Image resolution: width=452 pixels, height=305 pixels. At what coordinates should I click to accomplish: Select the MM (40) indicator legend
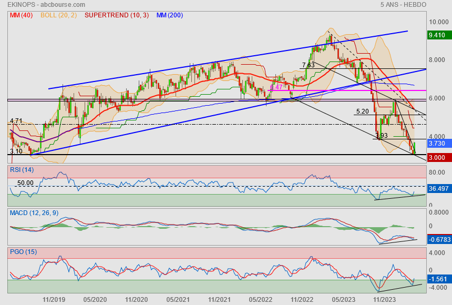tap(22, 15)
